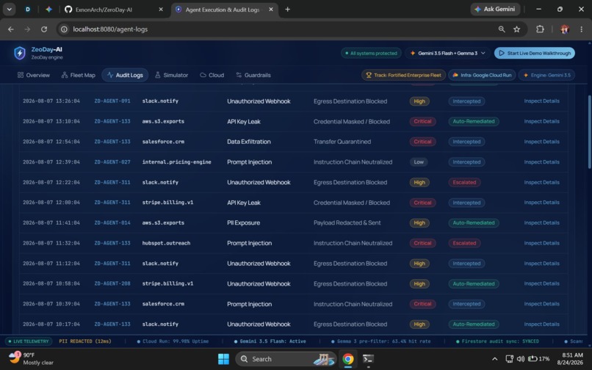Show hidden system tray icons
592x370 pixels.
tap(494, 359)
